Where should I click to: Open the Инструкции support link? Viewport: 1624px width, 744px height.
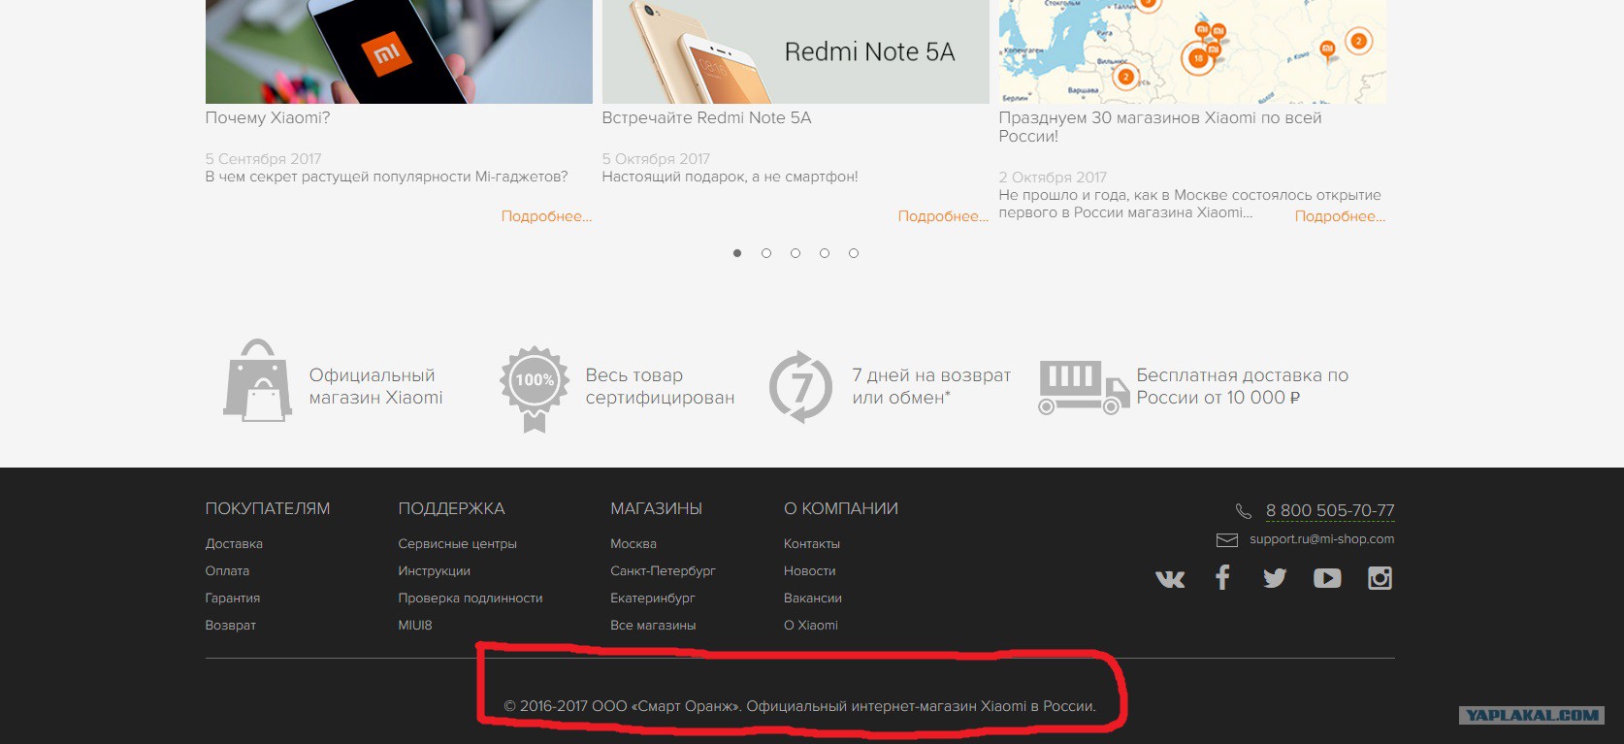point(434,571)
